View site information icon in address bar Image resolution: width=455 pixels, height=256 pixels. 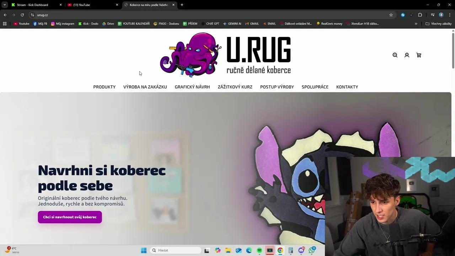(32, 15)
